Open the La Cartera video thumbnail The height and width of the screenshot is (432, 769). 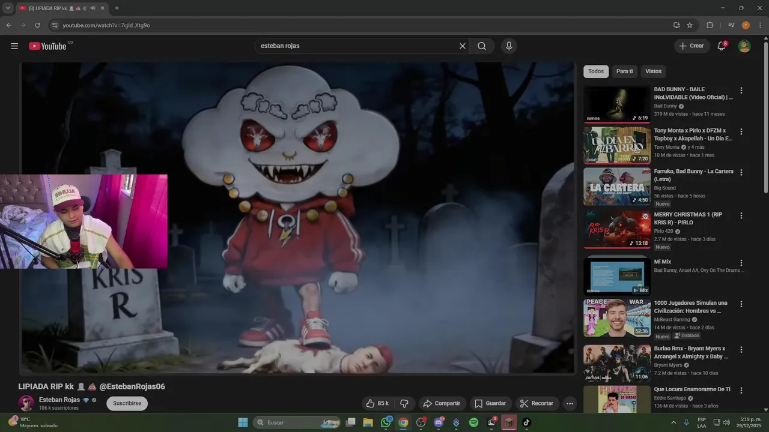click(x=617, y=186)
